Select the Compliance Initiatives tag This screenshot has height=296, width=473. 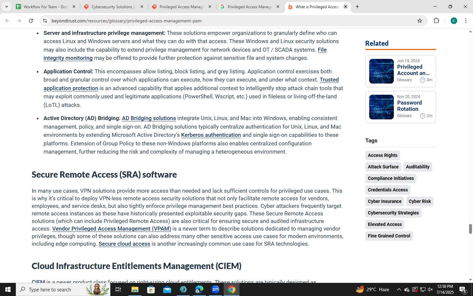[x=391, y=178]
